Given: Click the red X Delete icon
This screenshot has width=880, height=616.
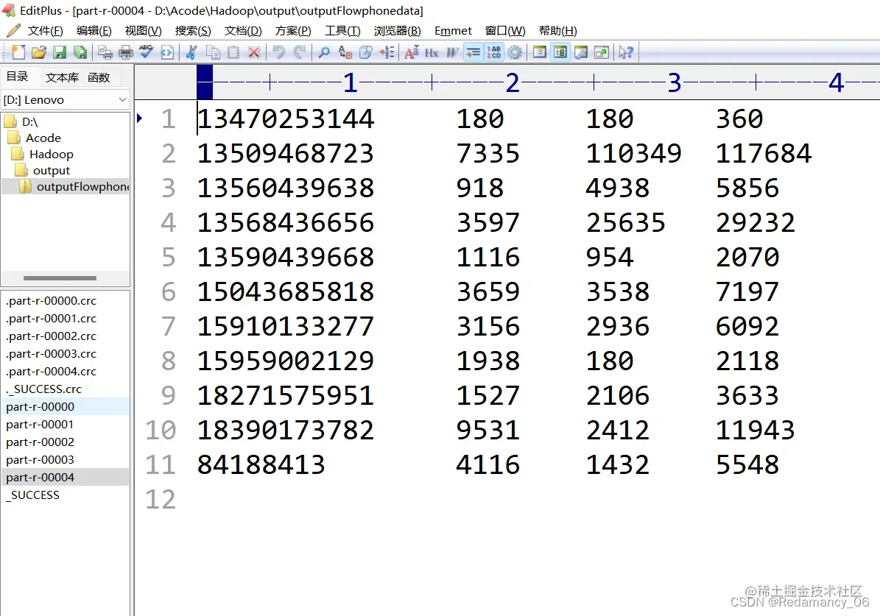Looking at the screenshot, I should [253, 53].
